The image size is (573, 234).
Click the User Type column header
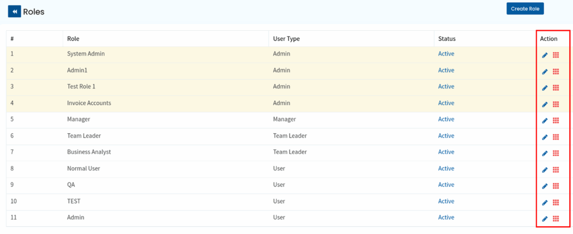[286, 39]
